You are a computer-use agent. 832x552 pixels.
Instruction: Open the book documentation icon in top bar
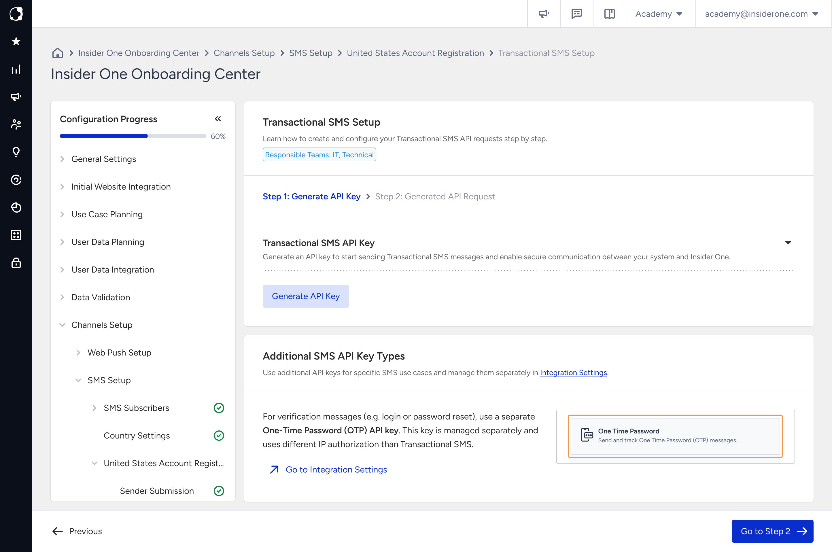point(609,14)
